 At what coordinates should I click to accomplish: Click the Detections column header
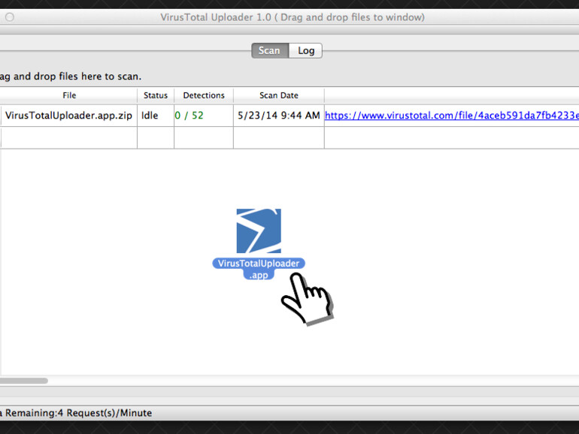(204, 95)
